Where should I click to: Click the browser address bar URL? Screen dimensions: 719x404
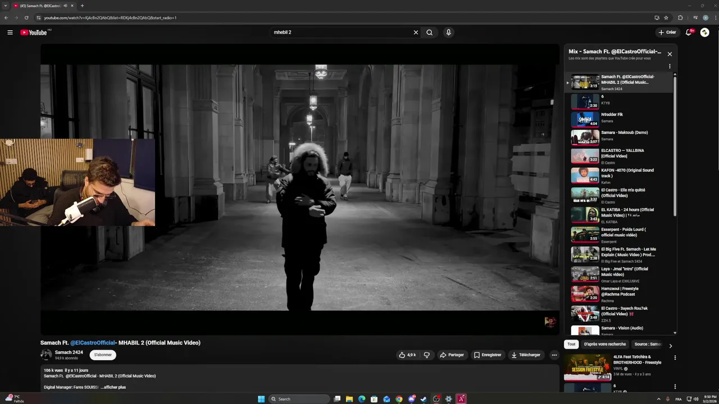(111, 17)
